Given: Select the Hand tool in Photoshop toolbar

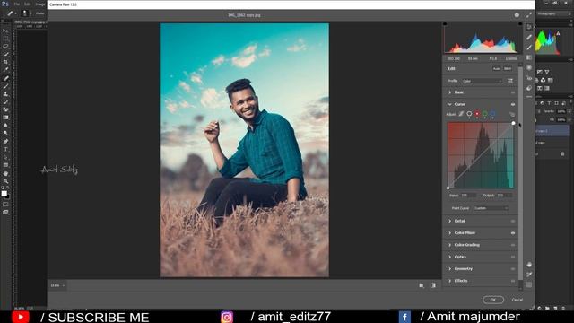Looking at the screenshot, I should coord(5,173).
